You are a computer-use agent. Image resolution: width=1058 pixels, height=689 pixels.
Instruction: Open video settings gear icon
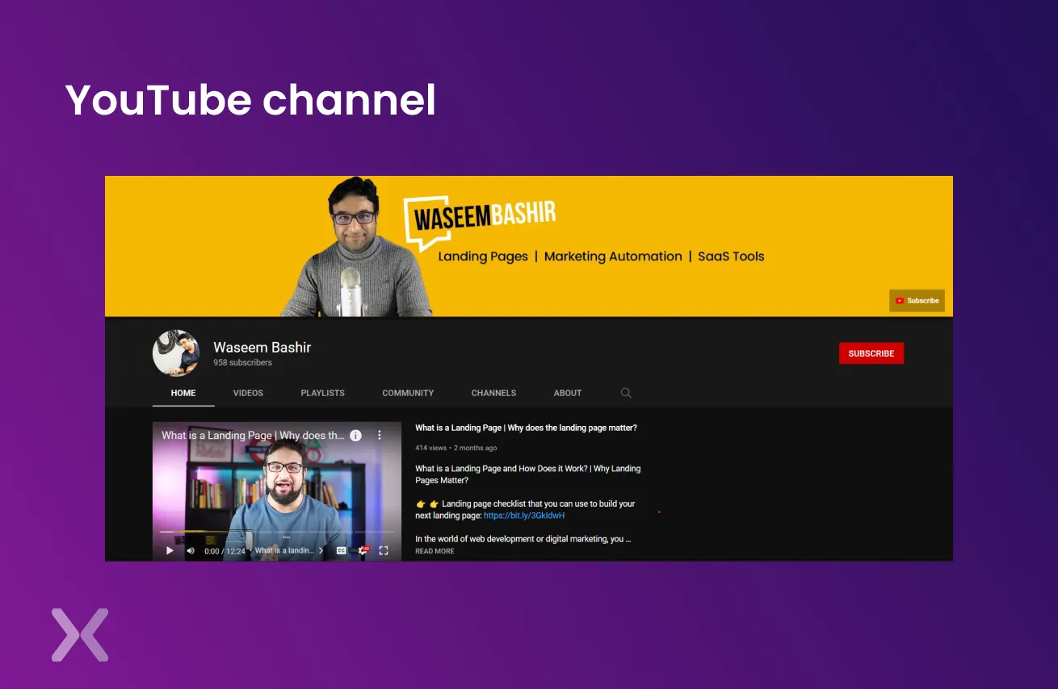[x=363, y=550]
